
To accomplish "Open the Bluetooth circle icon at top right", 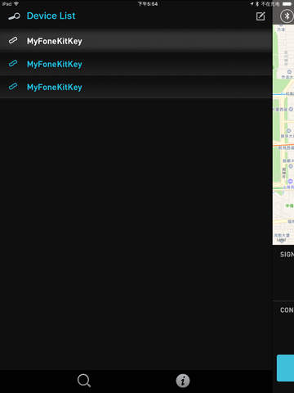I will tap(287, 16).
